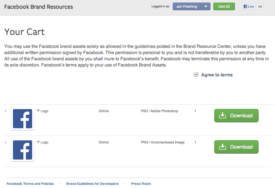The image size is (275, 188).
Task: Click Online label in the PNG row
Action: (103, 142)
